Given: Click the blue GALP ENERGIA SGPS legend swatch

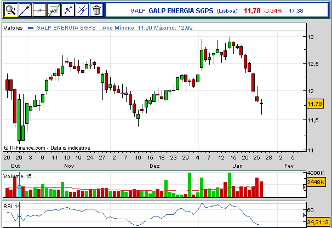Looking at the screenshot, I should click(x=31, y=28).
